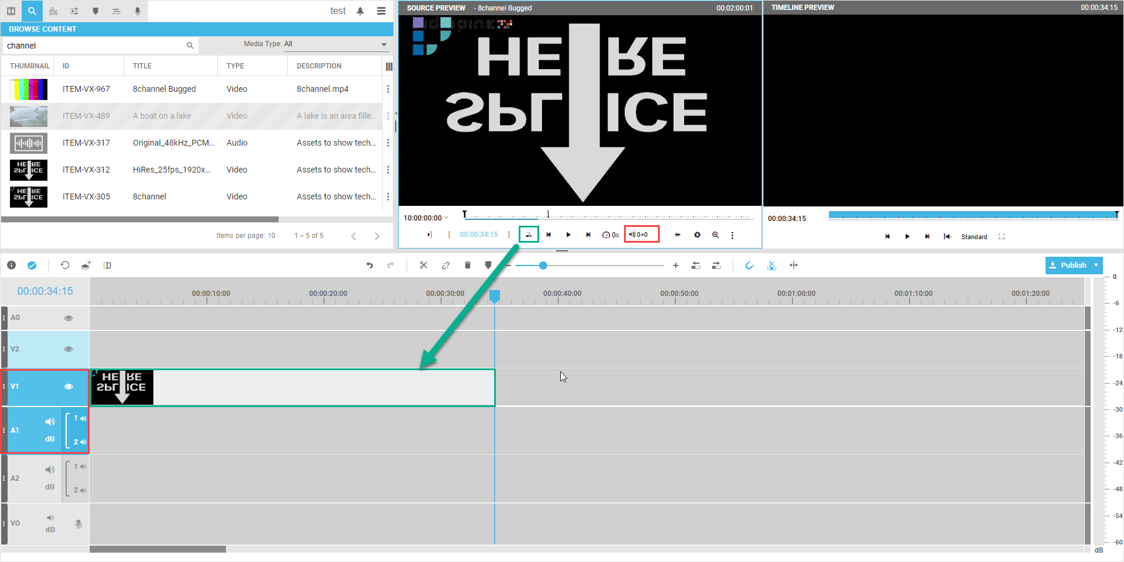Click the scissors cut tool in timeline toolbar
This screenshot has height=562, width=1124.
(423, 266)
